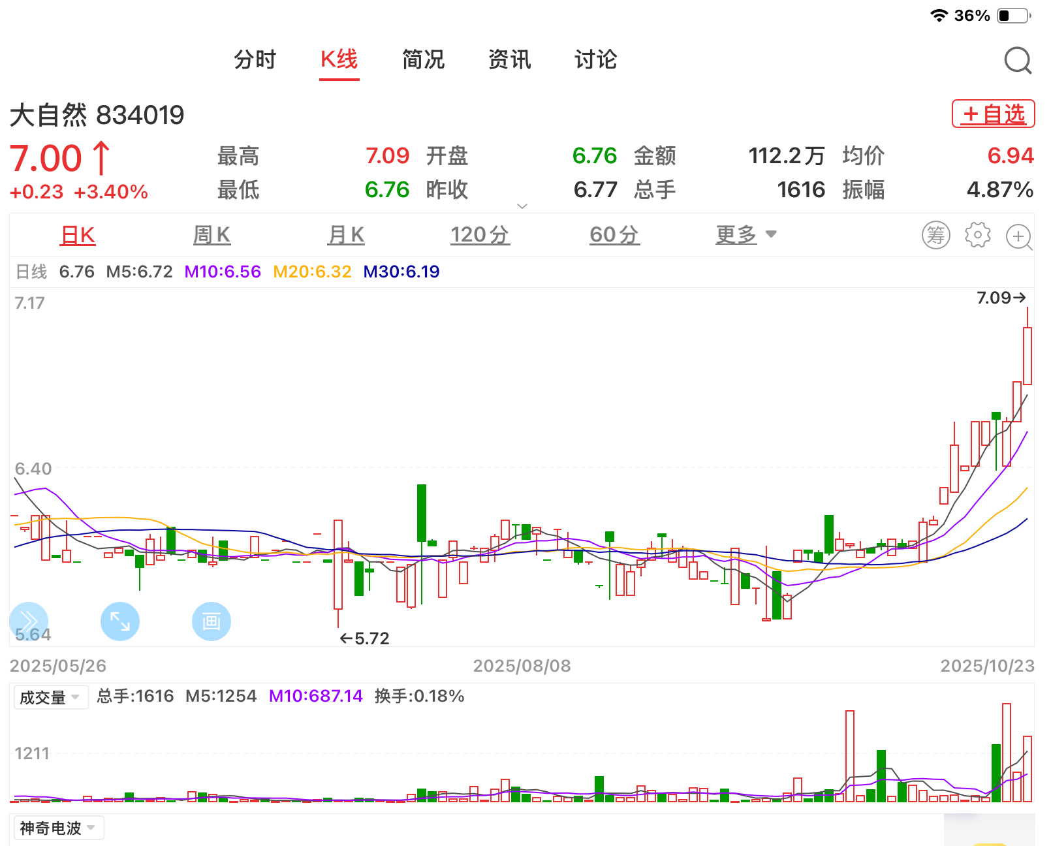
Task: Expand quote details chevron below 昨收
Action: pyautogui.click(x=522, y=206)
